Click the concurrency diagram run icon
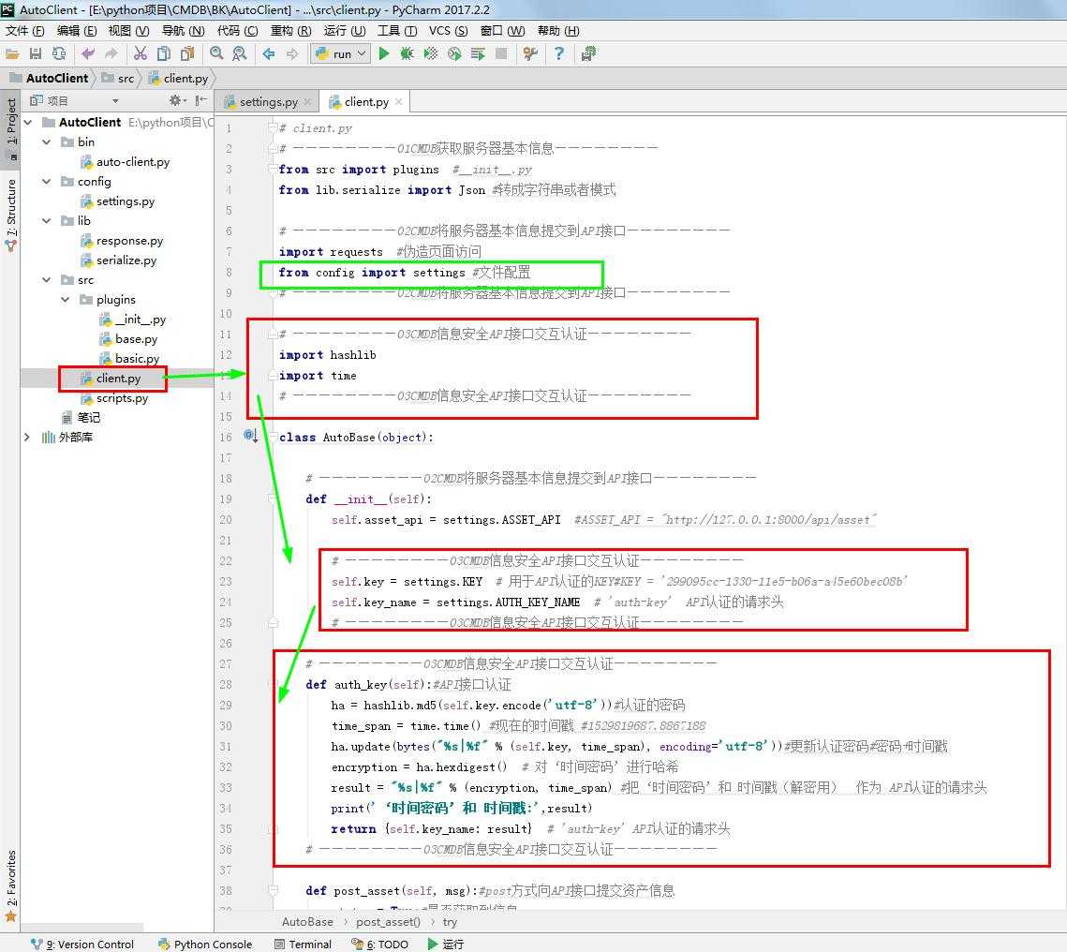 [x=478, y=53]
